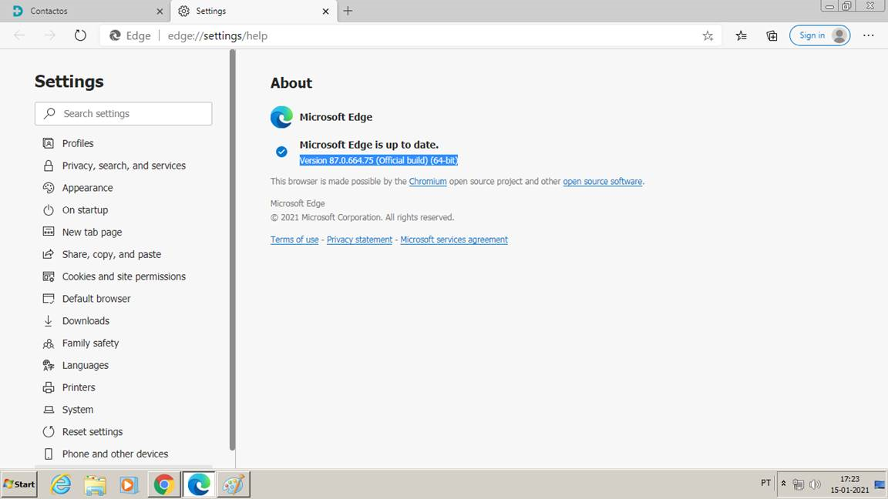Click the Show desktop tray icon
This screenshot has width=888, height=499.
880,485
